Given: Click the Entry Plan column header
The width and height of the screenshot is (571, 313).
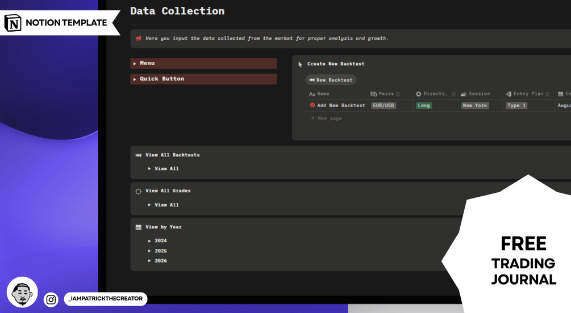Looking at the screenshot, I should [x=525, y=94].
